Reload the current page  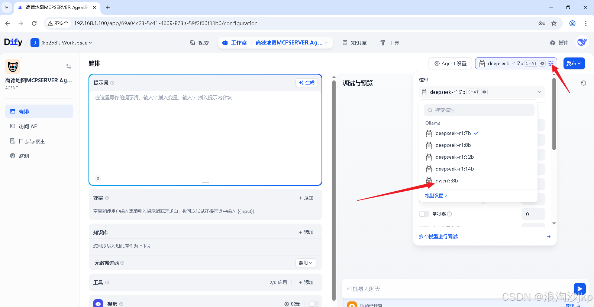(34, 23)
